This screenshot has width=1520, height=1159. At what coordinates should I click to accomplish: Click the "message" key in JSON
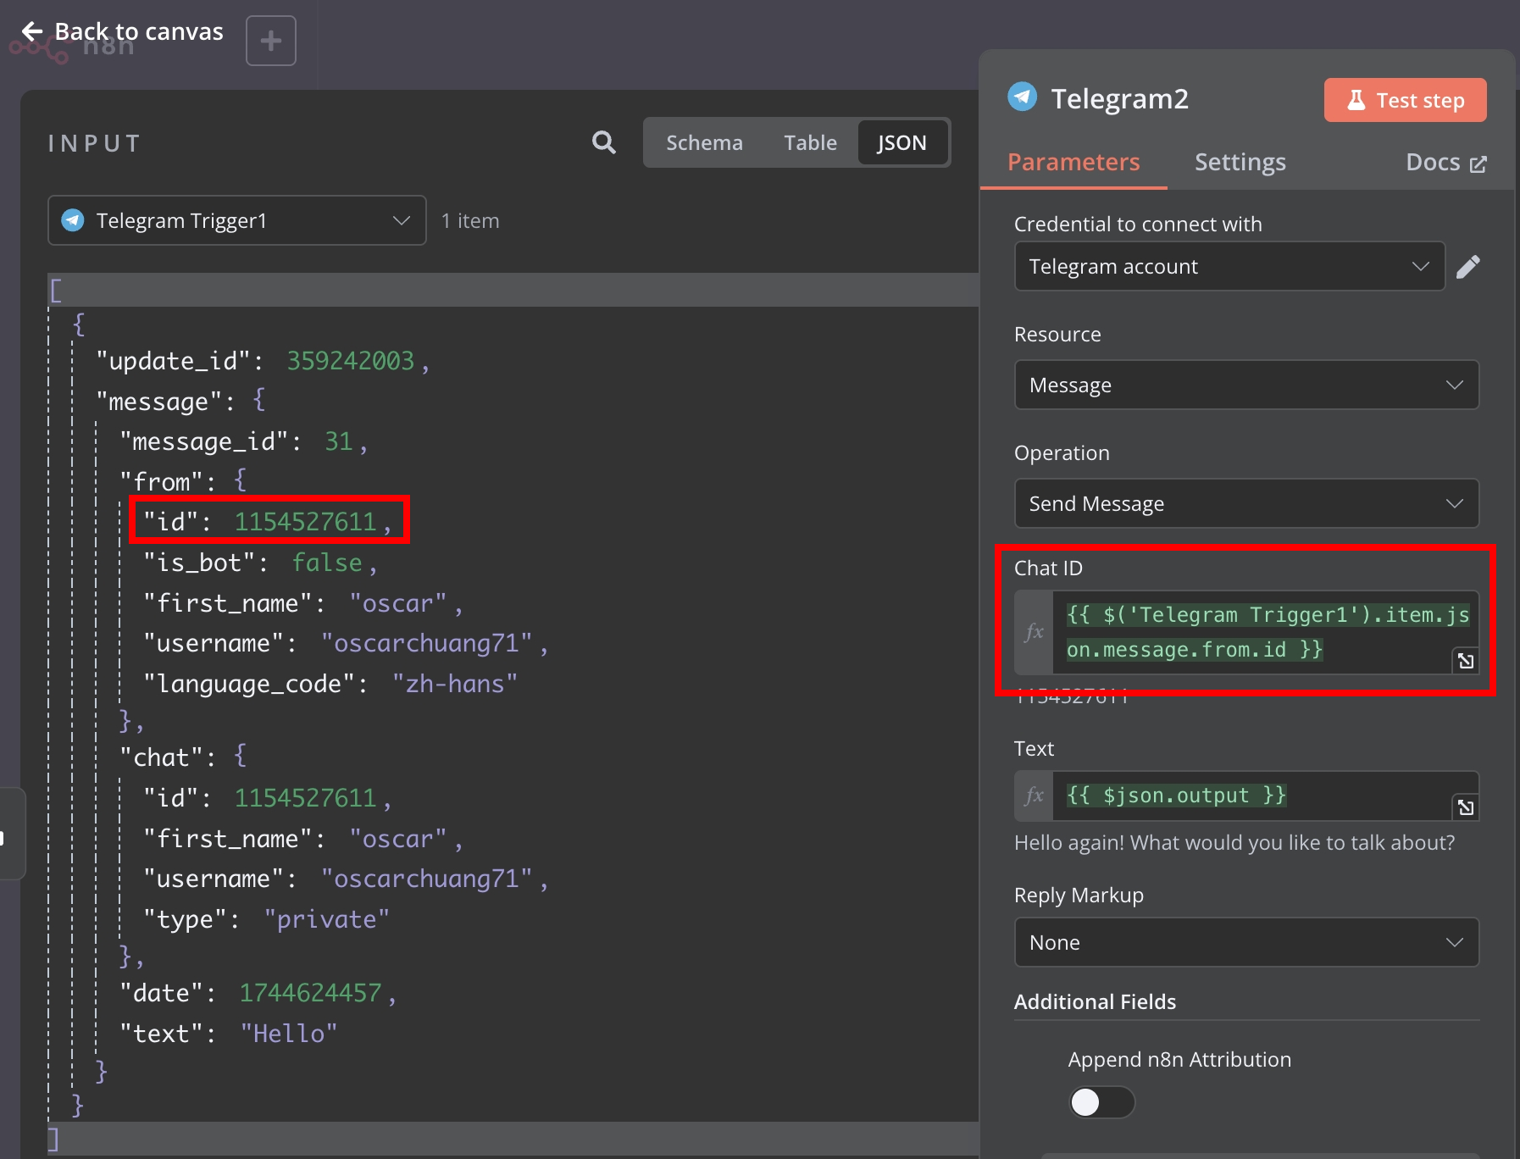pos(158,402)
